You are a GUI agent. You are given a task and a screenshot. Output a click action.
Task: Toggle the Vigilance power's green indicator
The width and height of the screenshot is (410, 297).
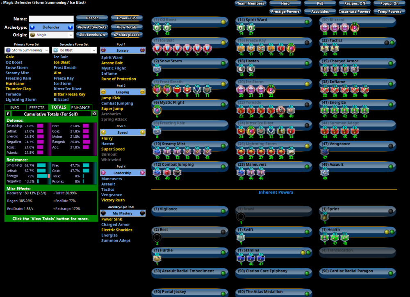coord(223,211)
